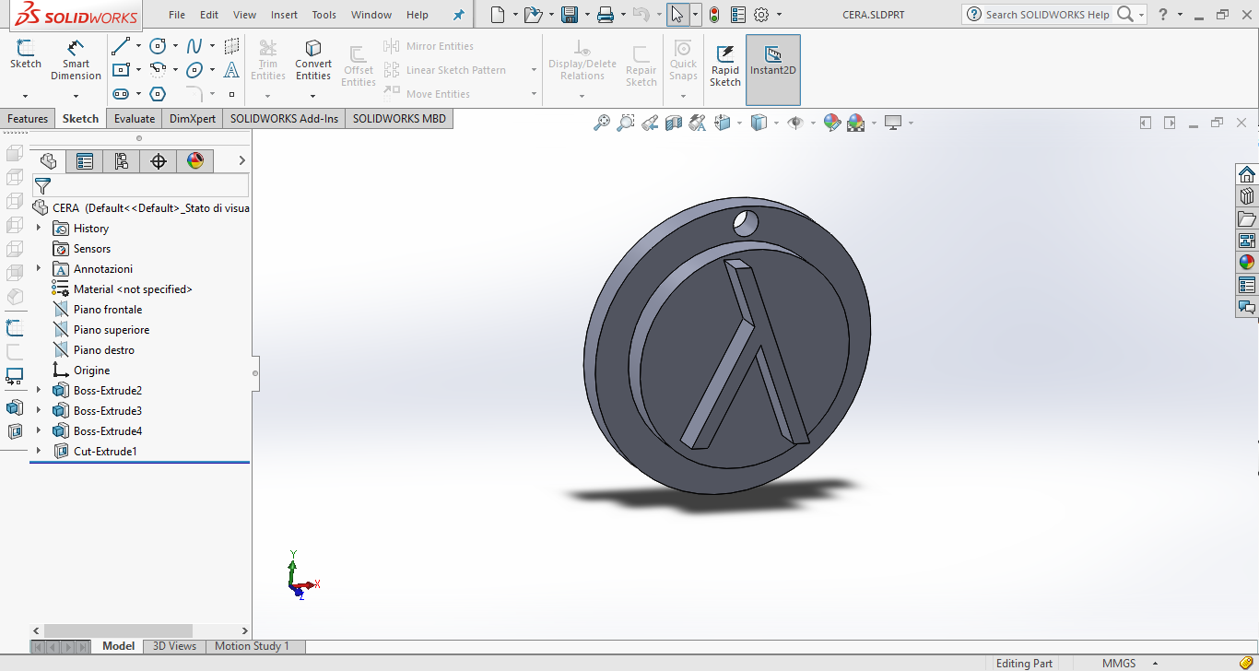The image size is (1259, 671).
Task: Expand the History folder node
Action: tap(39, 229)
